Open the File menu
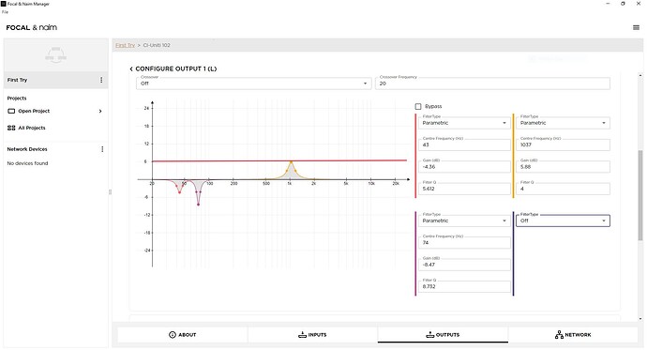Screen dimensions: 647x350 5,12
